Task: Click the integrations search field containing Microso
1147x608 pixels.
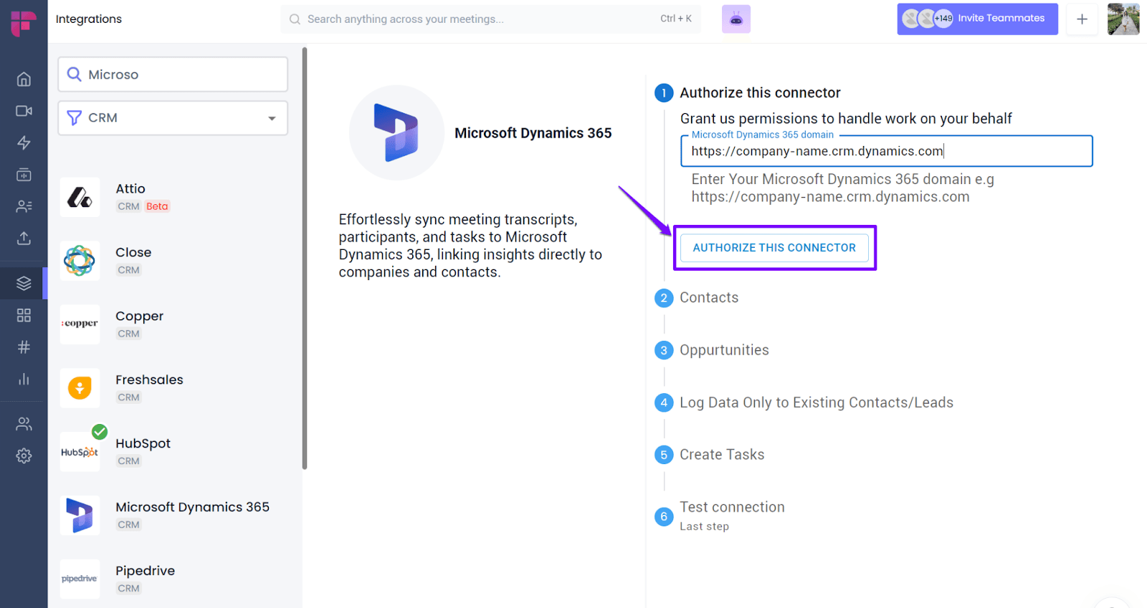Action: pyautogui.click(x=173, y=74)
